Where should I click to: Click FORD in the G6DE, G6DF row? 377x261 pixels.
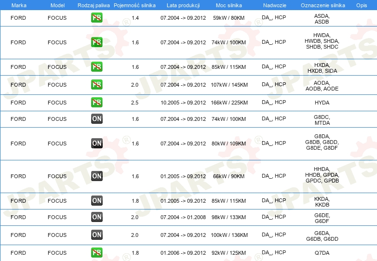pos(18,217)
